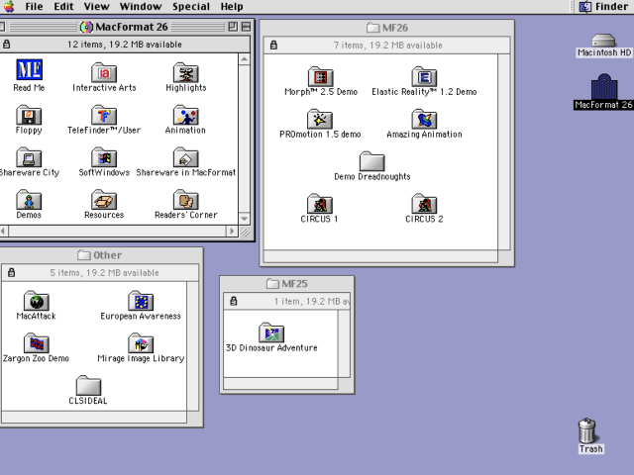Select the Demo Dreadnoughts folder
634x475 pixels.
point(372,161)
